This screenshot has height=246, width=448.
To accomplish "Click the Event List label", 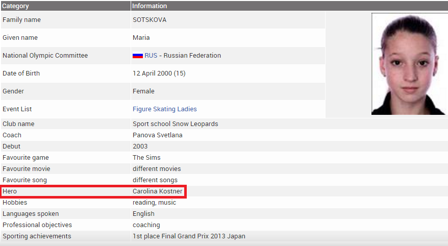I will coord(17,109).
